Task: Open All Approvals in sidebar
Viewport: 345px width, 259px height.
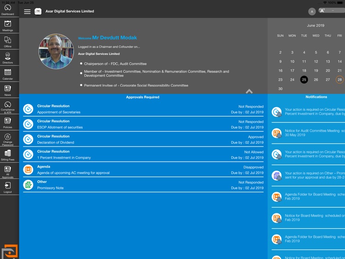Action: pyautogui.click(x=8, y=172)
